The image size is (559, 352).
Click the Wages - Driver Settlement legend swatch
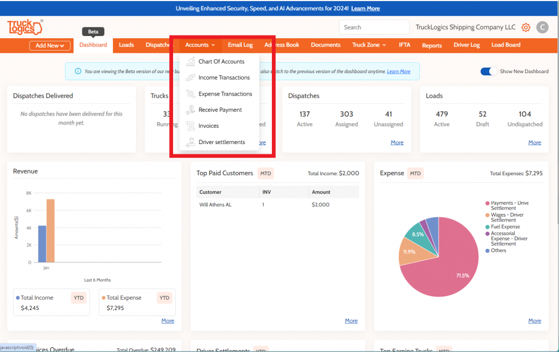[487, 215]
